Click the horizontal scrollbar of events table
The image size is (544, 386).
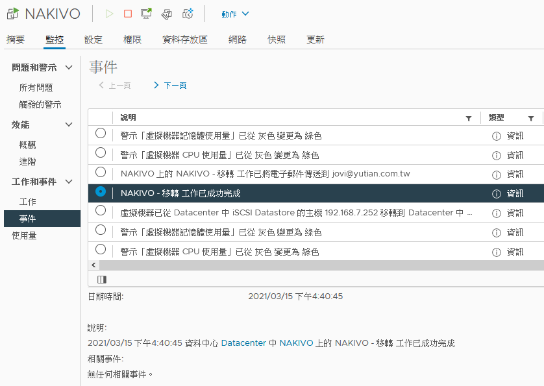point(321,265)
